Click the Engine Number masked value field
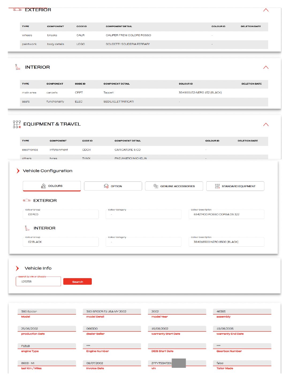 click(x=112, y=346)
